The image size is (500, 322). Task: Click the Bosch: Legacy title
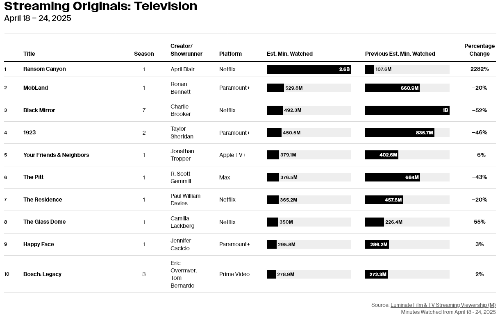[x=42, y=274]
